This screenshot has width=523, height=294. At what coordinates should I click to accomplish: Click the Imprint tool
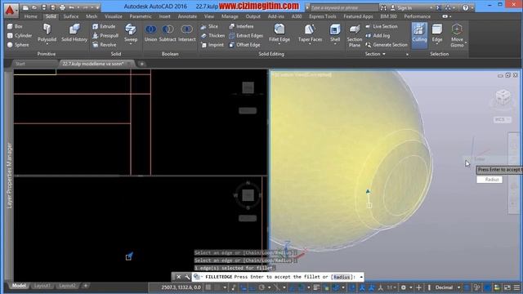[212, 45]
